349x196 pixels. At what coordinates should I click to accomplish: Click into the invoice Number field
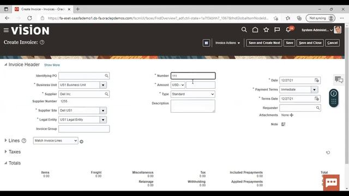click(193, 76)
